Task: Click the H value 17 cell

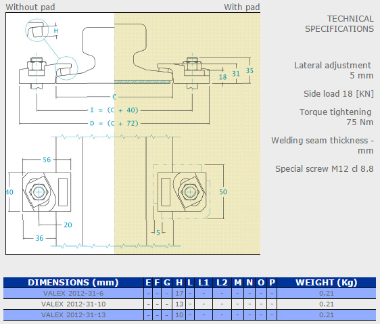Action: point(179,294)
